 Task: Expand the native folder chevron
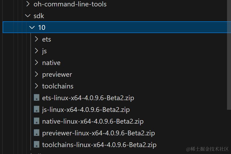(x=37, y=63)
